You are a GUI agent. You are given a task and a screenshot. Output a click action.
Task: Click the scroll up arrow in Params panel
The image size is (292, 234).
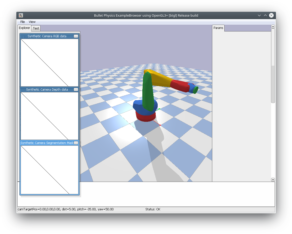(273, 27)
